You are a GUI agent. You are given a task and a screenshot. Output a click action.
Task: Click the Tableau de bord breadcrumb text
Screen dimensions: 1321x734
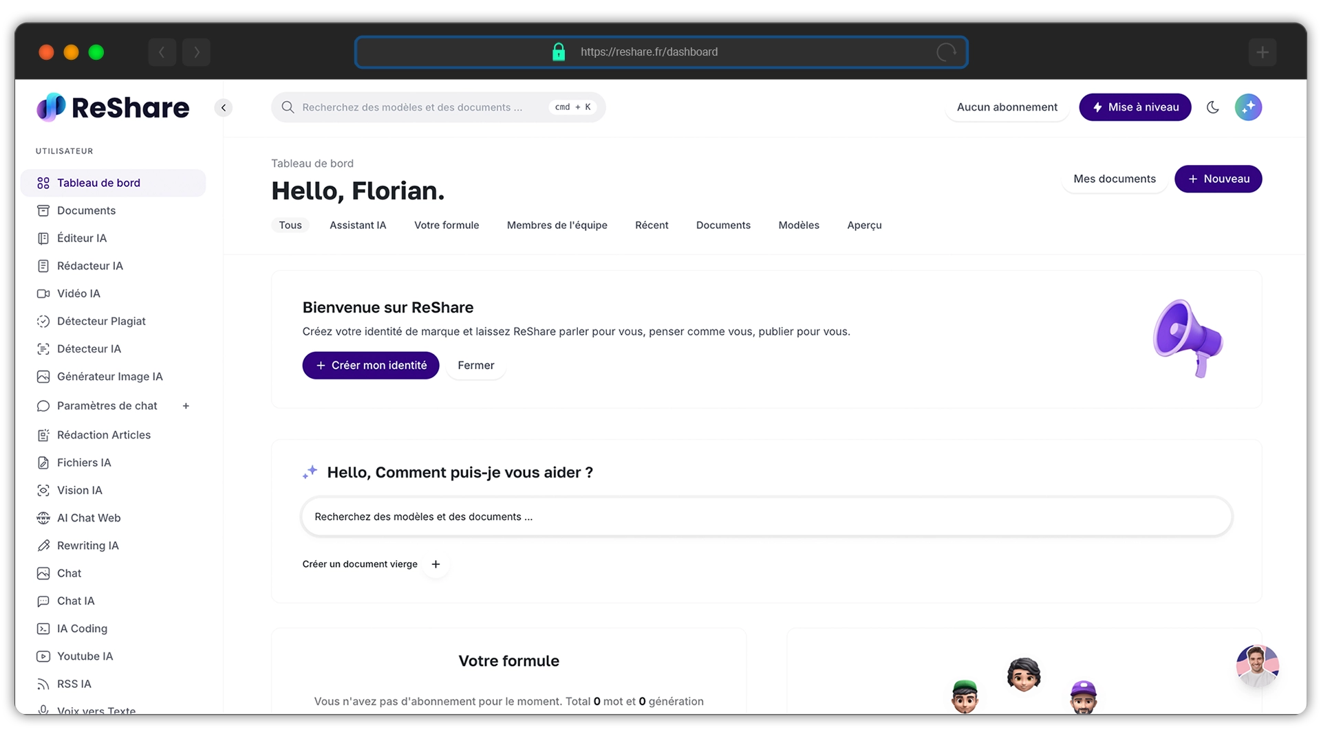(x=312, y=164)
